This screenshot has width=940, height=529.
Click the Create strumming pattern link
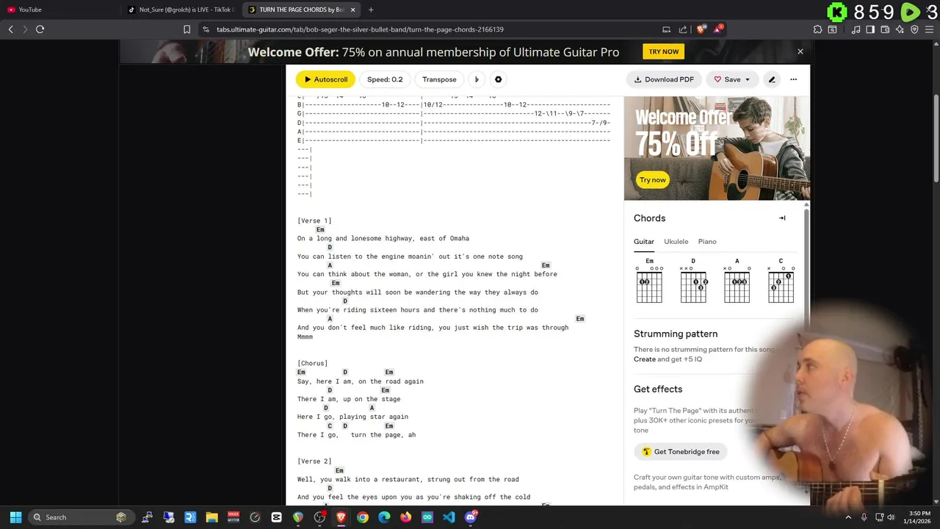645,359
